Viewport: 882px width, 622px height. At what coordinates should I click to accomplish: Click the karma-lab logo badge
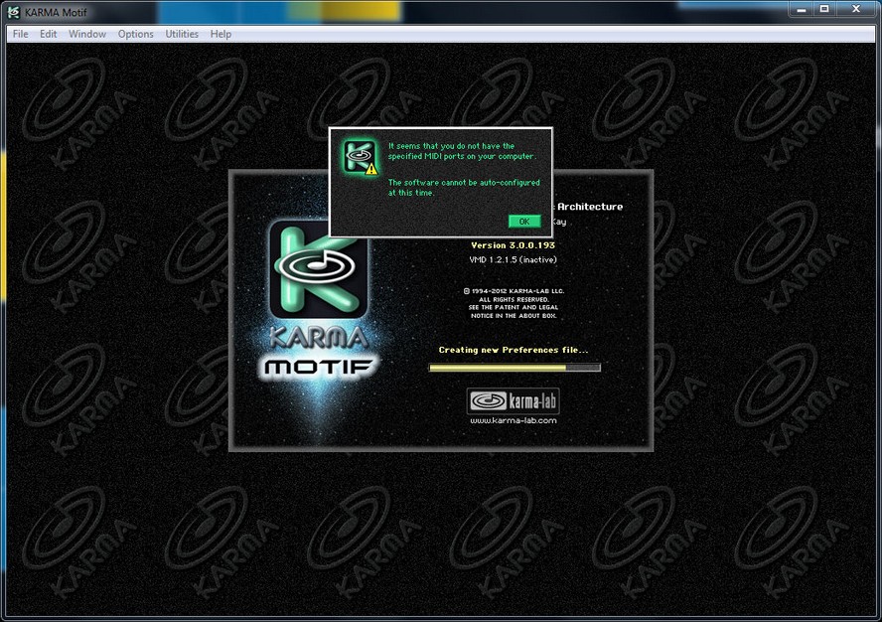(513, 400)
